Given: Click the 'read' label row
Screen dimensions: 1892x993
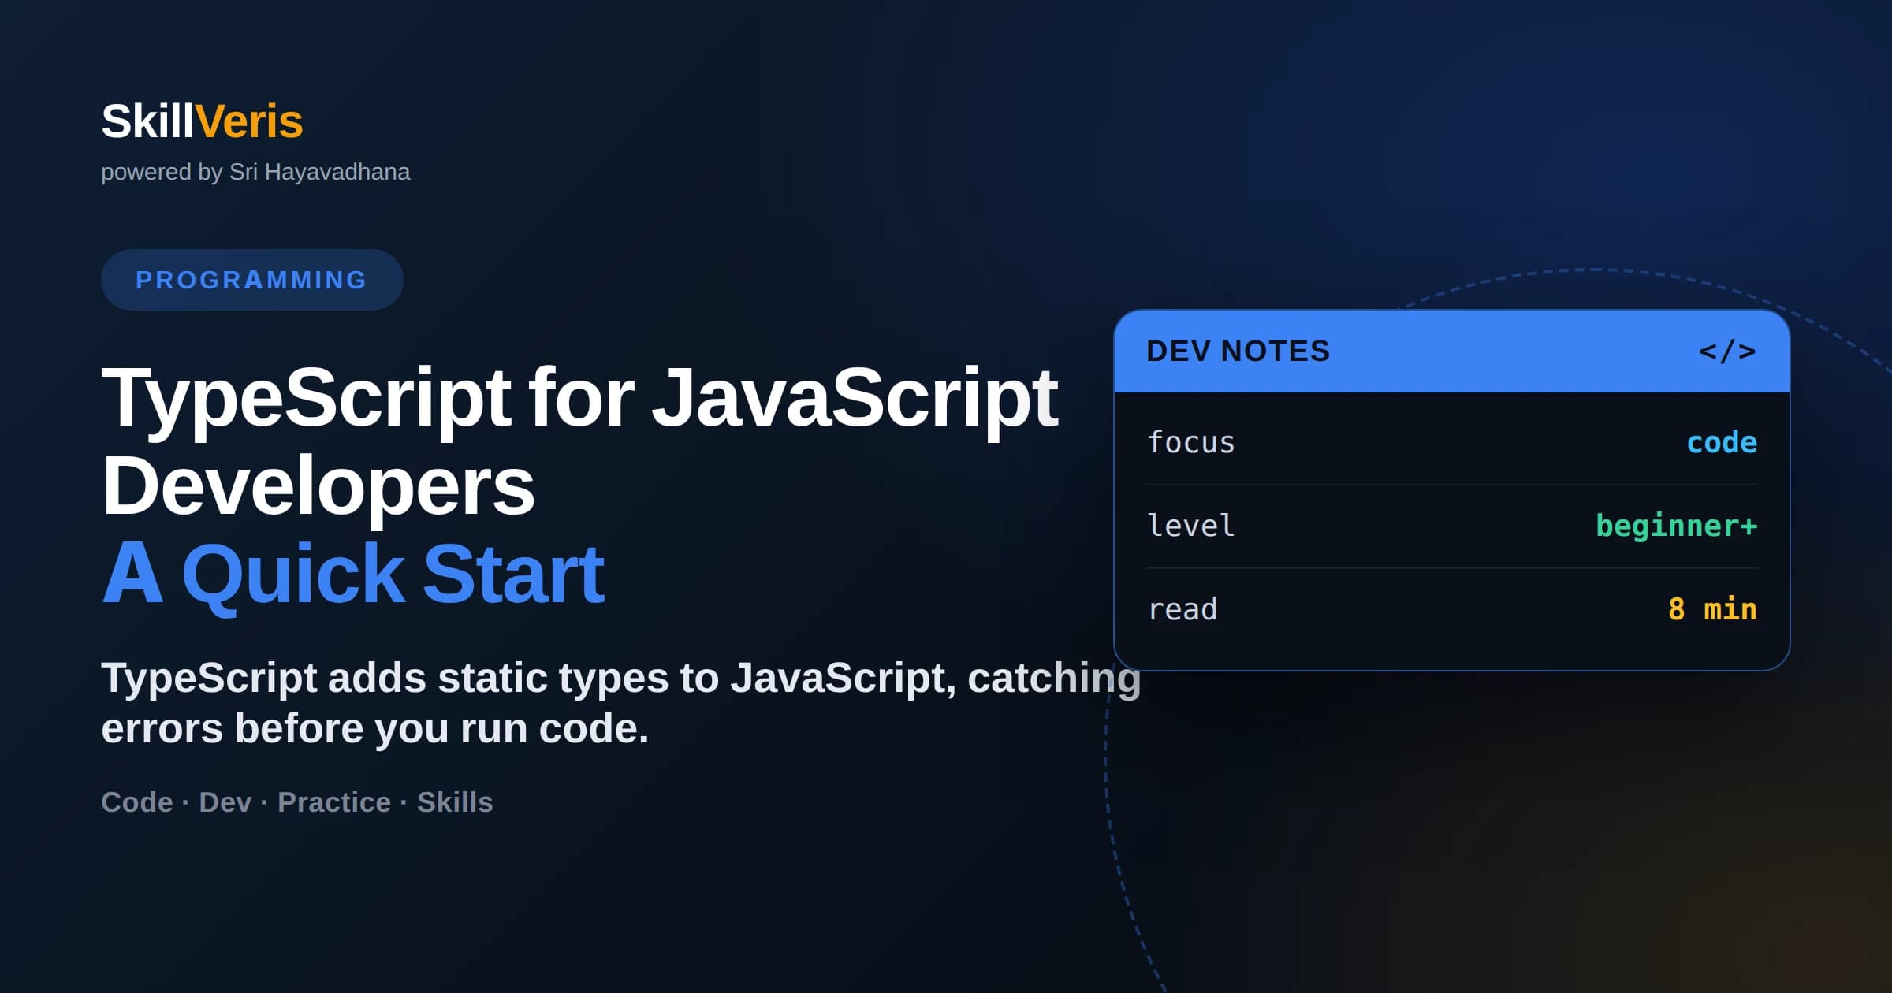Looking at the screenshot, I should point(1452,609).
